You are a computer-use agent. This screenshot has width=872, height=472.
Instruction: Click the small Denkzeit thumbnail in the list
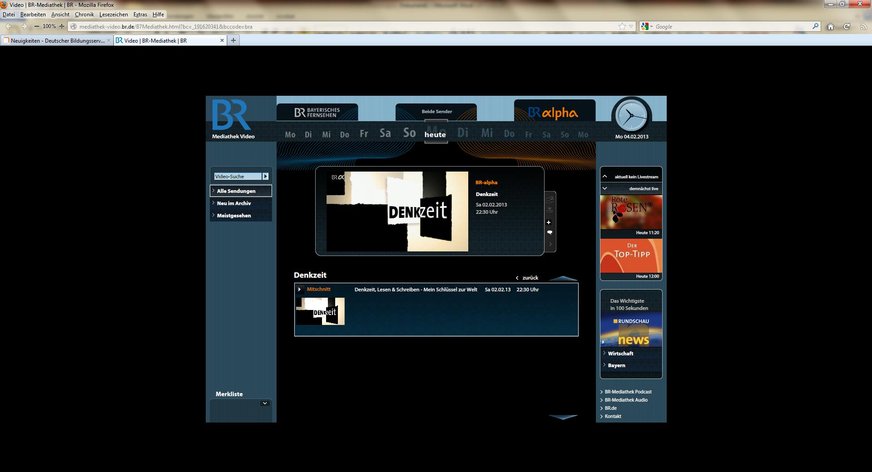(320, 311)
